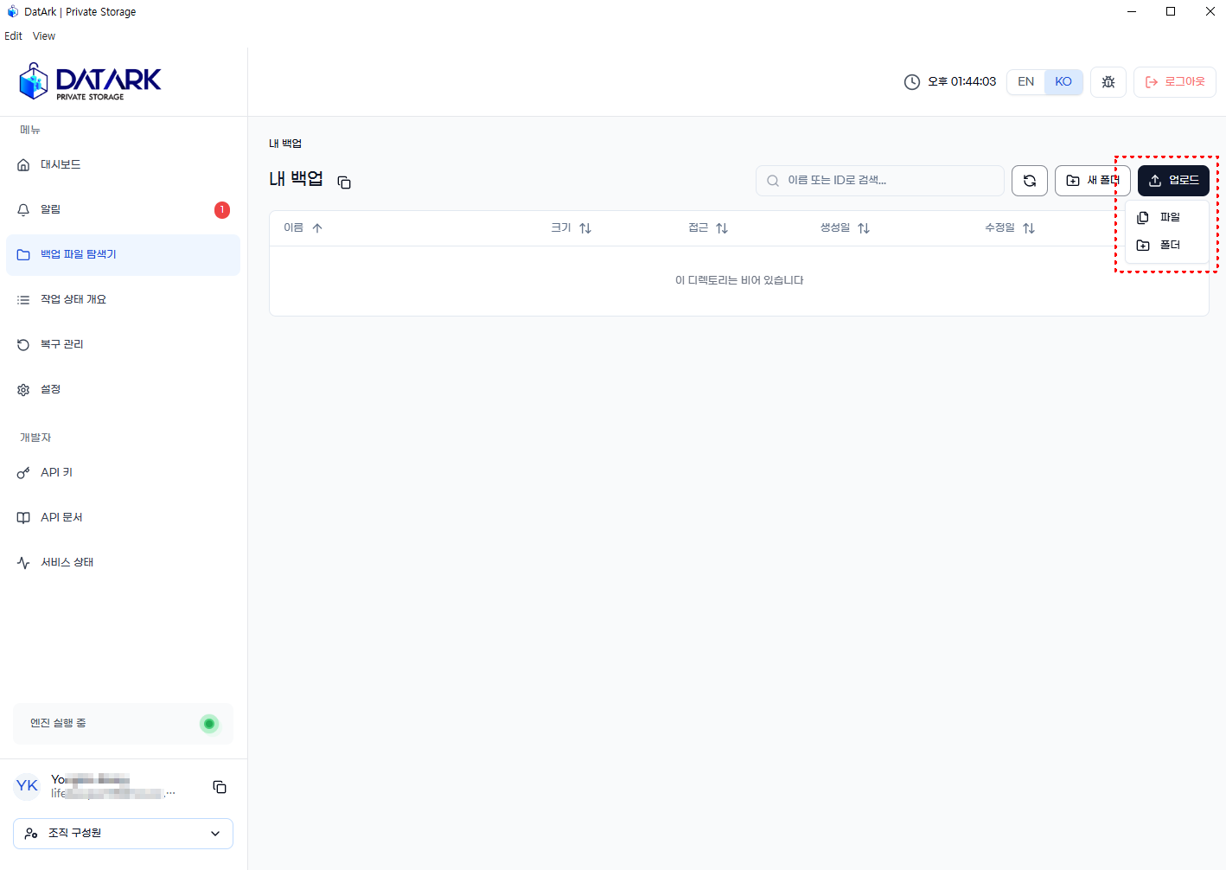
Task: Click the 오후 01:44:03 time display
Action: (961, 81)
